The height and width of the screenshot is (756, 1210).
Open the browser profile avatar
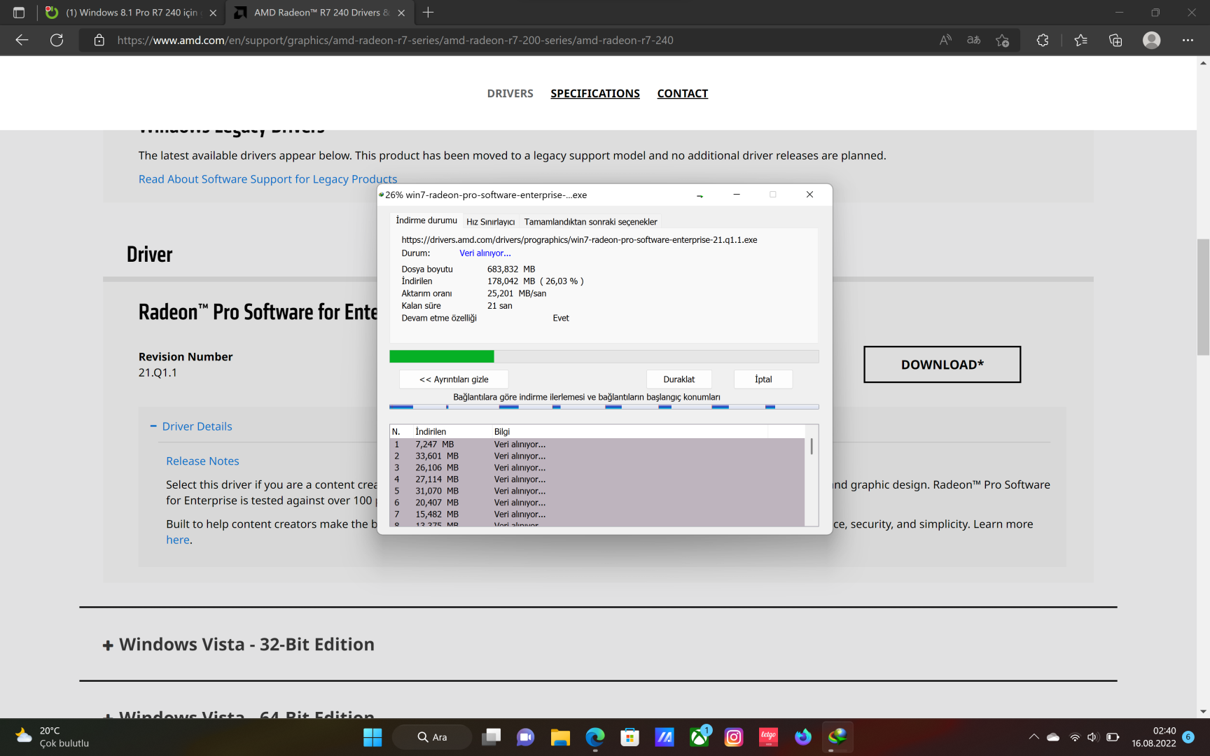click(x=1151, y=40)
